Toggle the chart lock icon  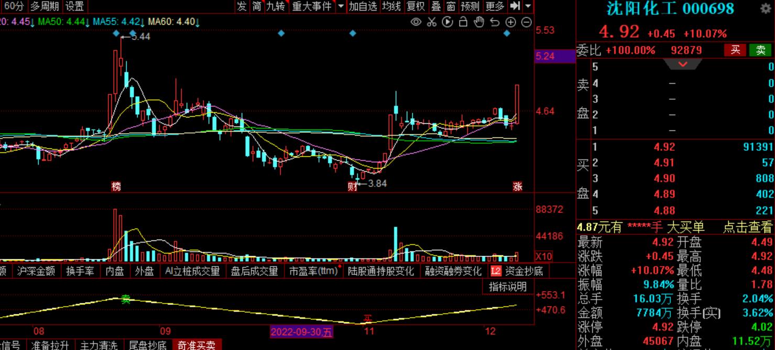click(463, 22)
